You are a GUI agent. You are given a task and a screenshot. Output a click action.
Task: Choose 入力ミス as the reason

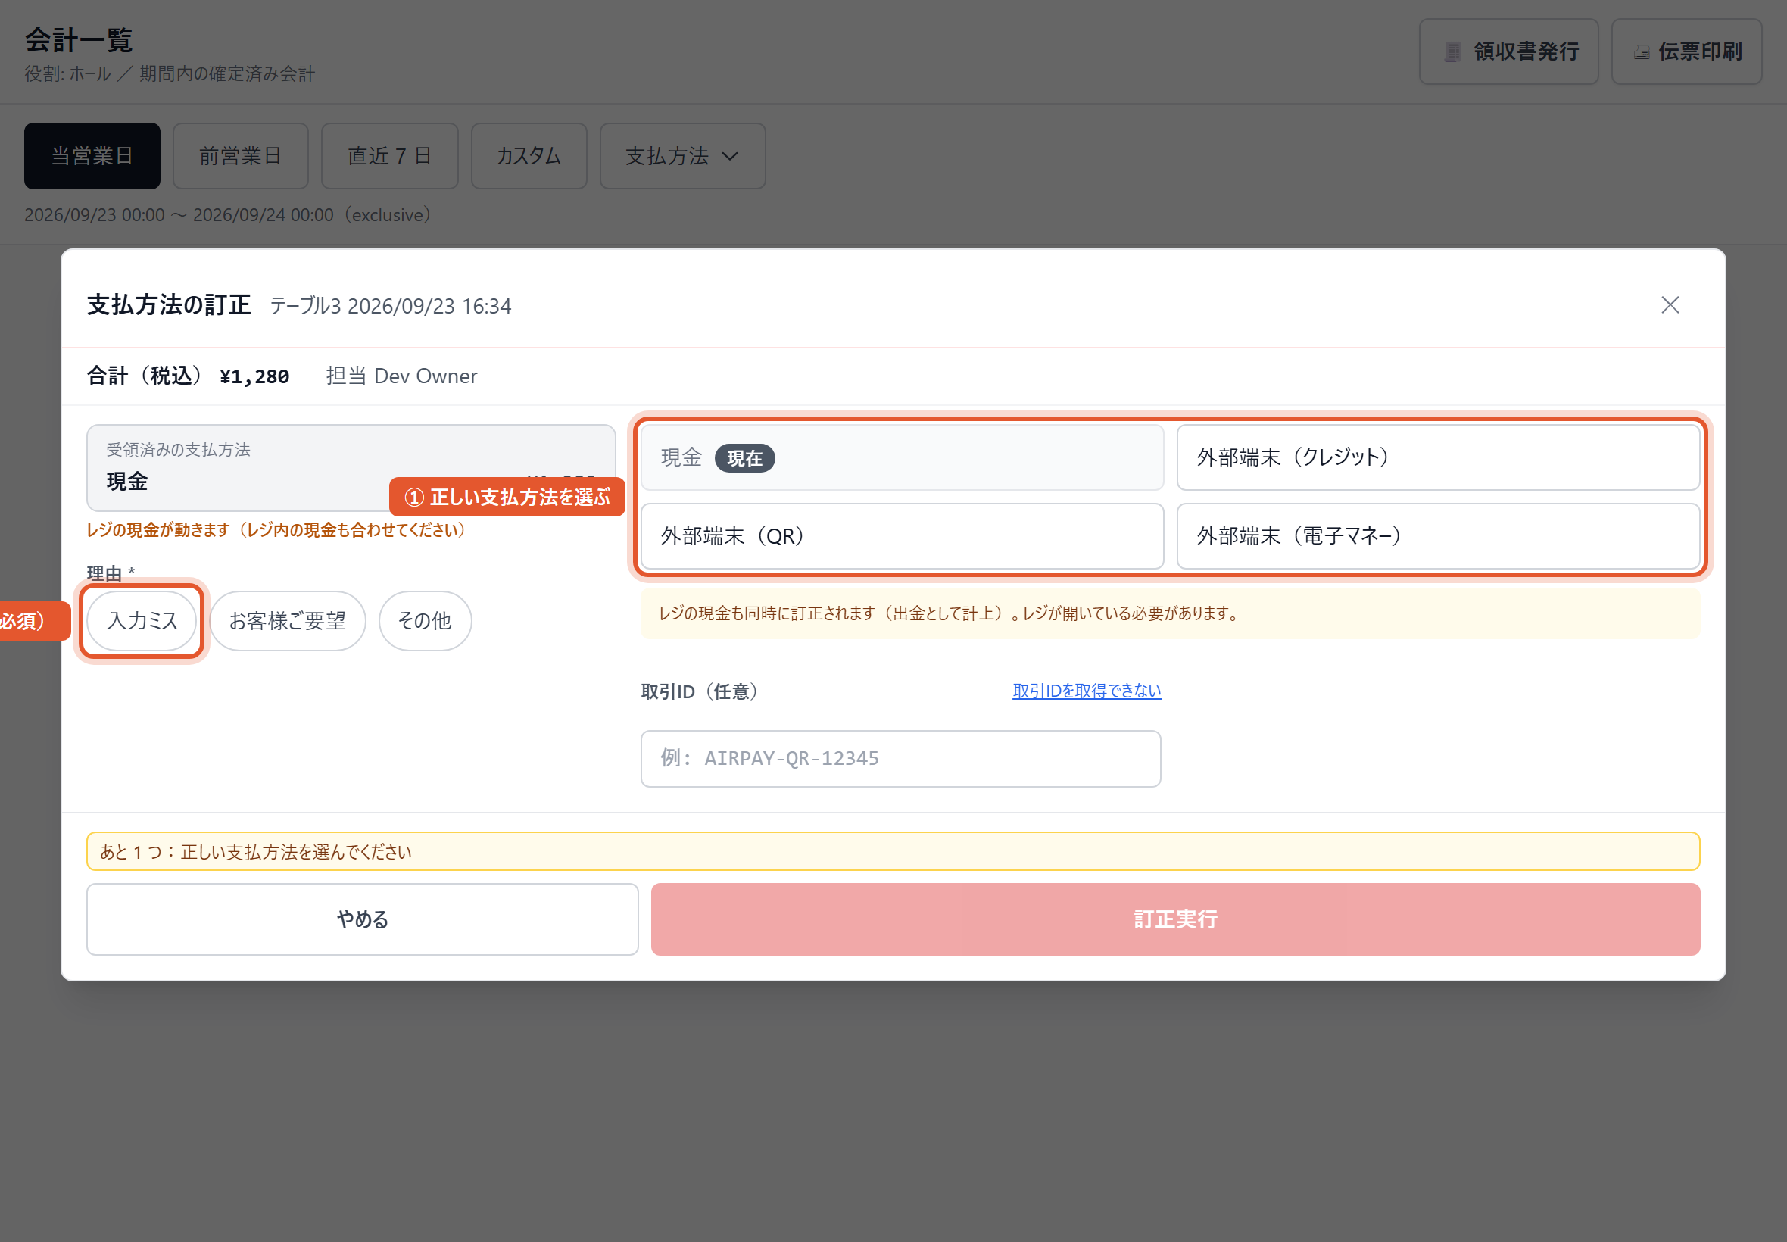[142, 621]
